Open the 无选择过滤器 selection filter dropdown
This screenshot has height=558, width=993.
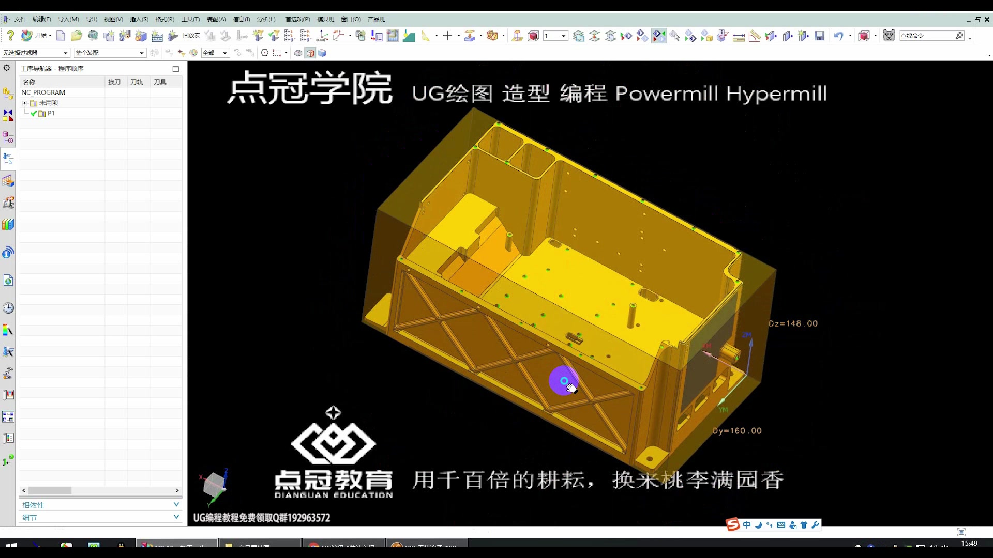65,52
